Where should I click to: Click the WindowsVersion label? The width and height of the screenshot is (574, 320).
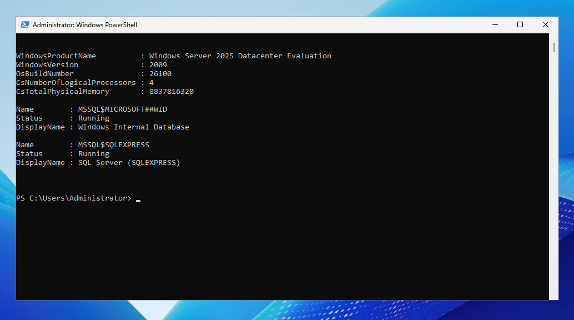click(47, 65)
